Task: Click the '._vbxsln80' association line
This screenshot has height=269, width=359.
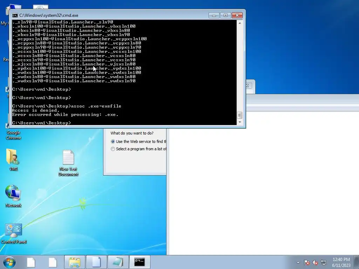Action: pyautogui.click(x=71, y=30)
